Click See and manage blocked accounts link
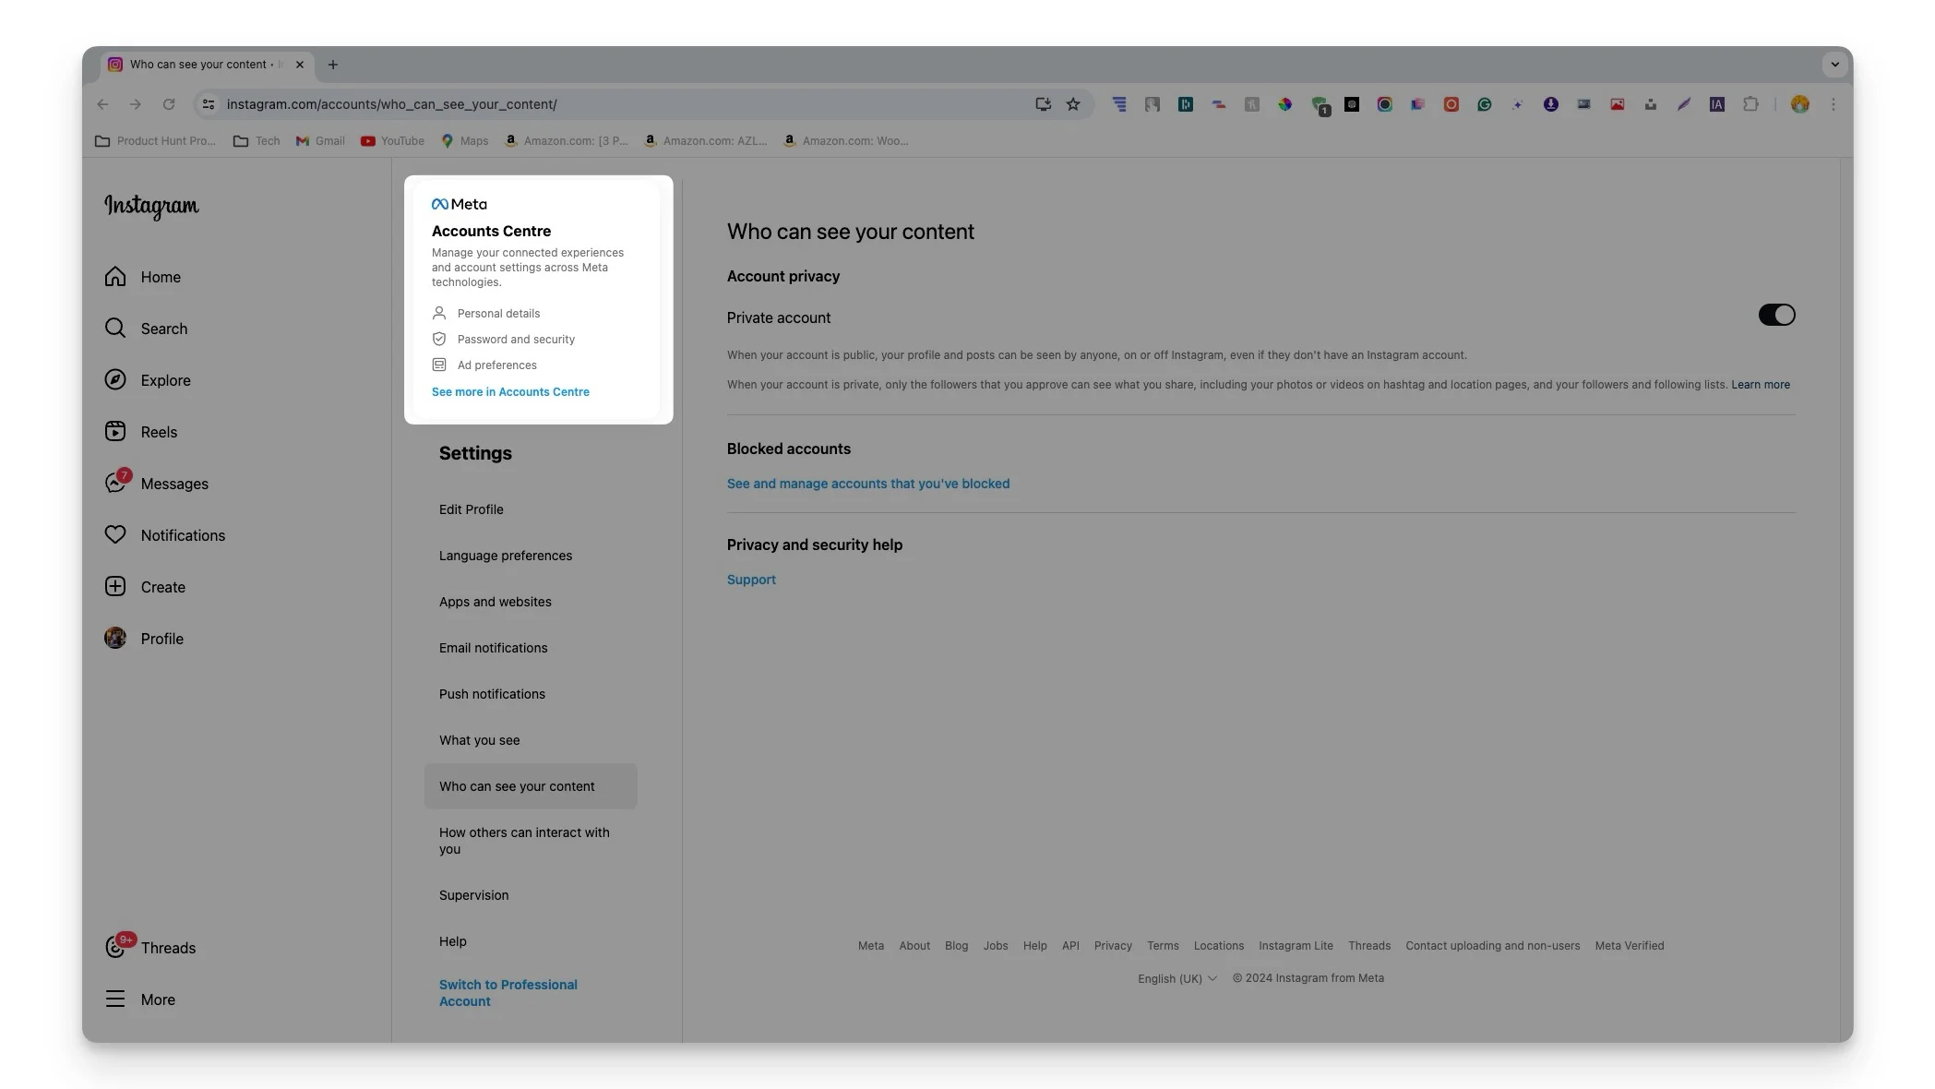Image resolution: width=1935 pixels, height=1089 pixels. 867,483
